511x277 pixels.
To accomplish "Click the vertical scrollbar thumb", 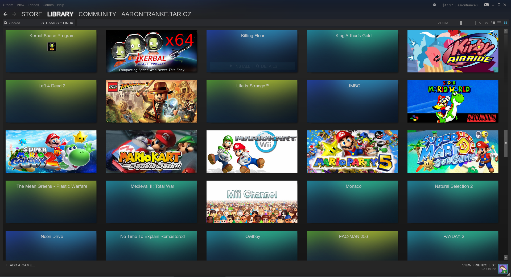I will click(x=506, y=143).
